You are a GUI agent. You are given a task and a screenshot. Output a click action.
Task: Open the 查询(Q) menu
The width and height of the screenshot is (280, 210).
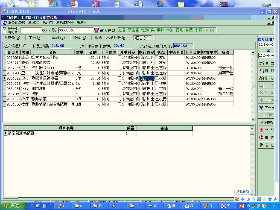coord(34,22)
